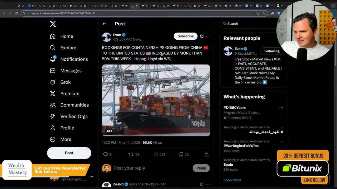Open Evan's avatar on the post
The height and width of the screenshot is (189, 337).
click(107, 37)
